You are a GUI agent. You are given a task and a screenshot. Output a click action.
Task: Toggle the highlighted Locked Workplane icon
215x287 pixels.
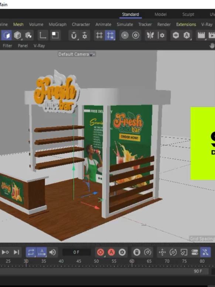[x=110, y=35]
